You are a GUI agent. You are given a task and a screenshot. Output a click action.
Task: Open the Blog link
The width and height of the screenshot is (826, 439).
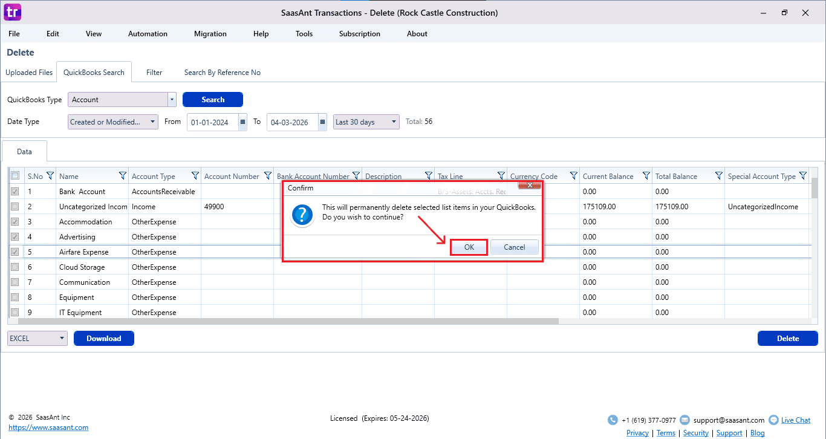[758, 433]
